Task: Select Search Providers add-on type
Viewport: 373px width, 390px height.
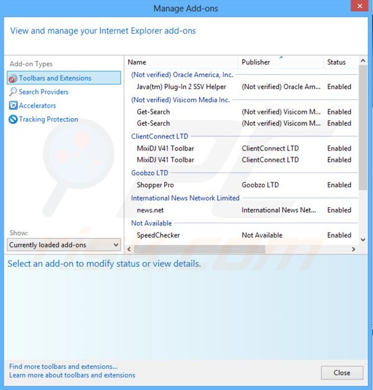Action: (x=44, y=92)
